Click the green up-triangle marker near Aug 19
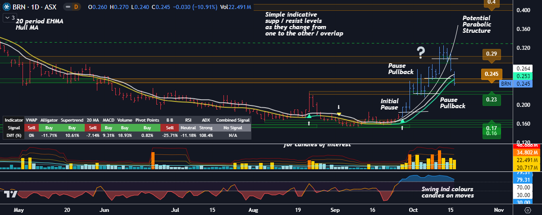This screenshot has width=542, height=215. pyautogui.click(x=309, y=116)
